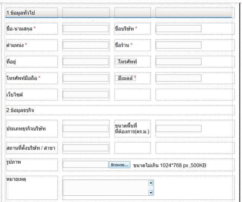Click the โทรศัพท์มือถือ label

[x=22, y=78]
